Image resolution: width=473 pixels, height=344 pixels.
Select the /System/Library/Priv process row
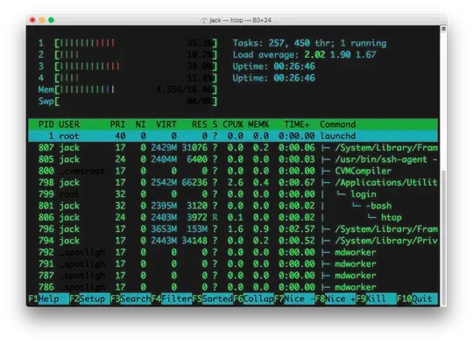233,241
